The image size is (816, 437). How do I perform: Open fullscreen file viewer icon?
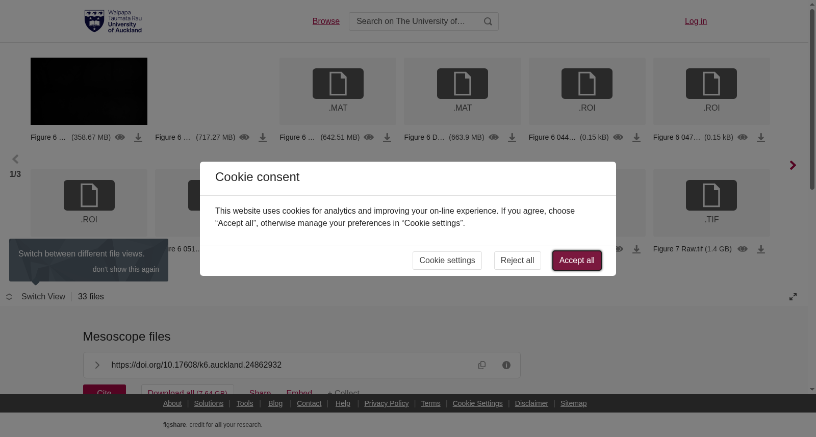pyautogui.click(x=793, y=297)
